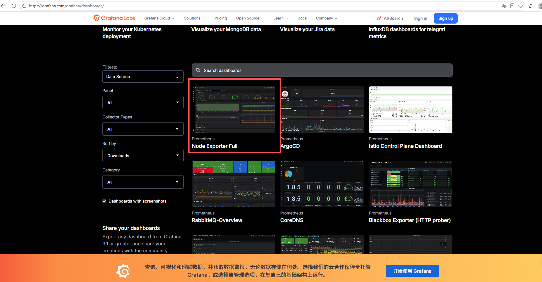Expand the Solutions menu
This screenshot has width=542, height=282.
pyautogui.click(x=194, y=18)
